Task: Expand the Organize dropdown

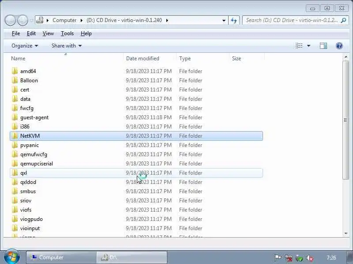Action: tap(25, 46)
